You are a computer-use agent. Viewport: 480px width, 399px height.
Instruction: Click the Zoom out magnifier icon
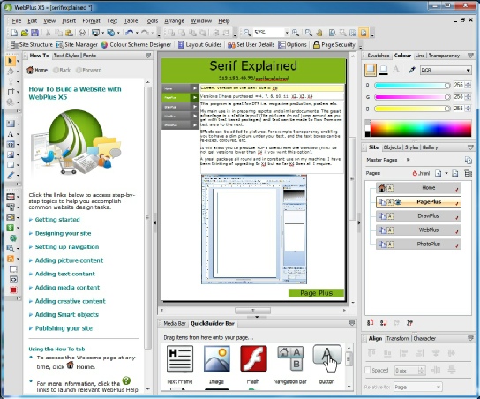point(247,33)
